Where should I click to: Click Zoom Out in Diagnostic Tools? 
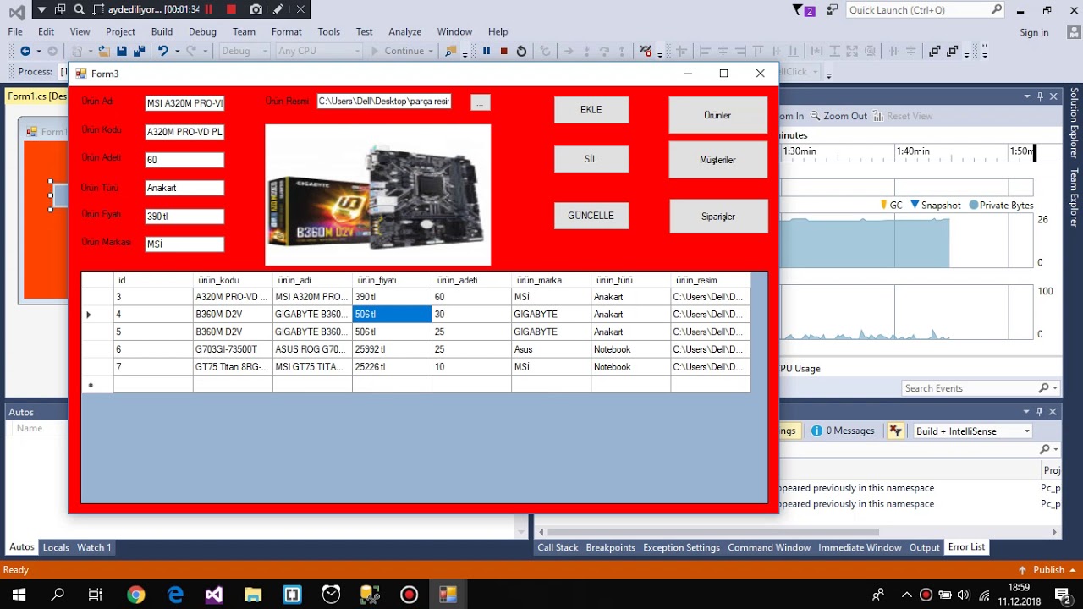(838, 116)
